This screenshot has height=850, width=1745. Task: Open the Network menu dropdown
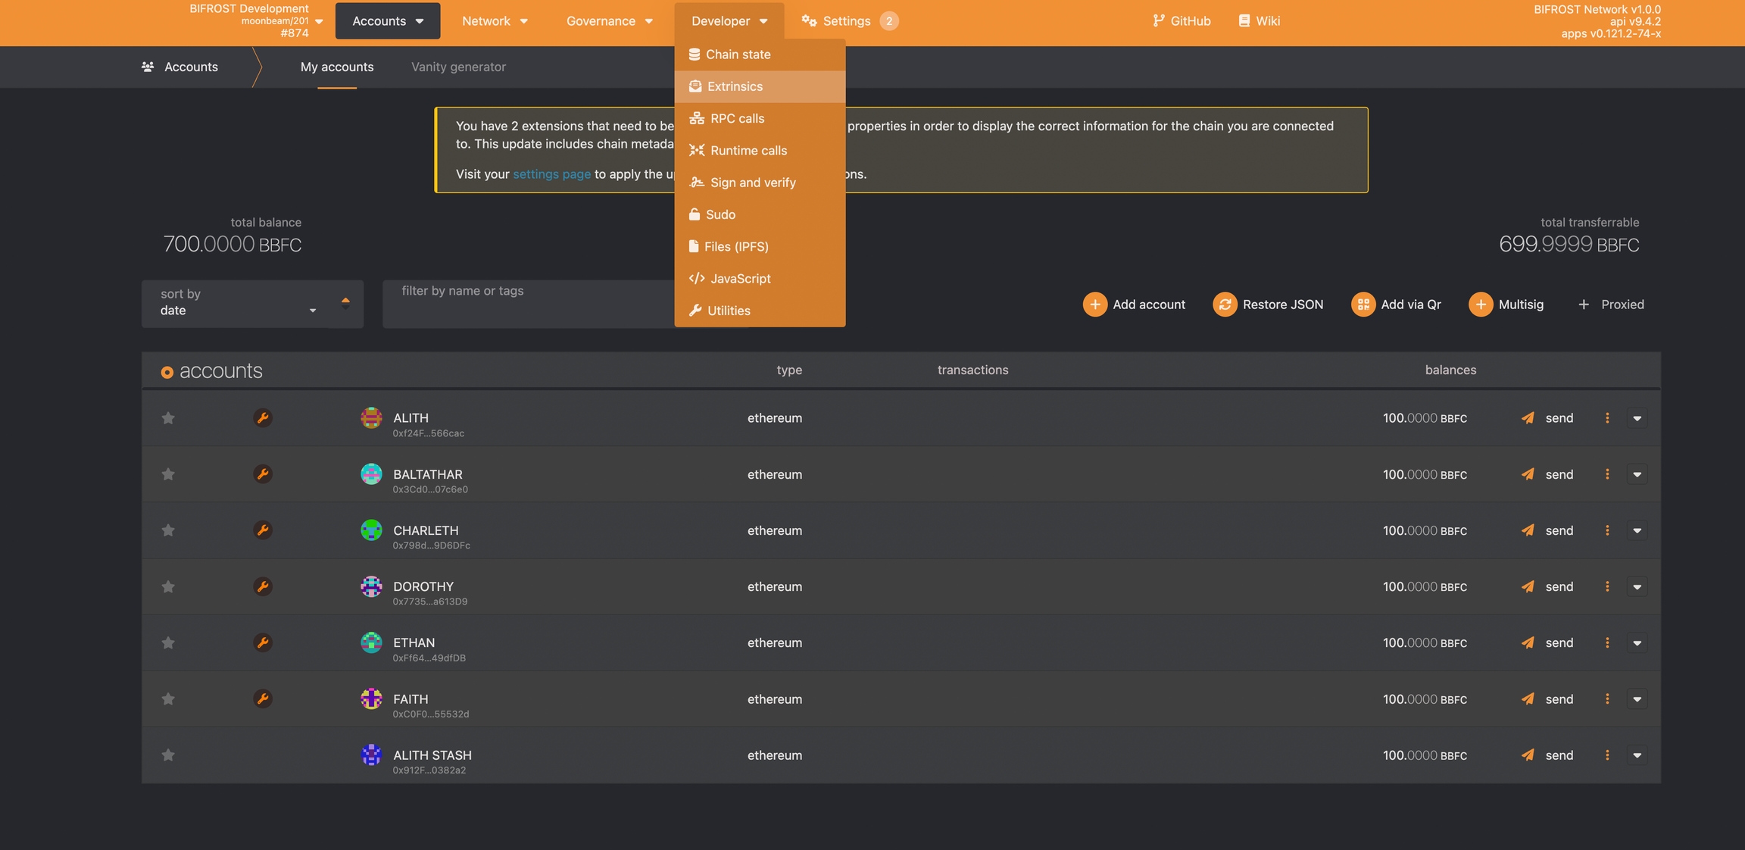(x=495, y=21)
